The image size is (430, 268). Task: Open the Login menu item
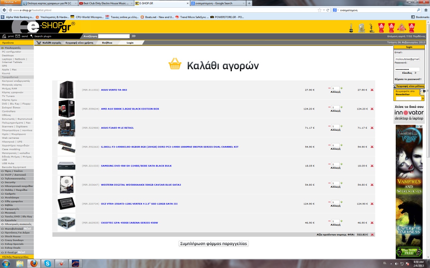tap(130, 43)
